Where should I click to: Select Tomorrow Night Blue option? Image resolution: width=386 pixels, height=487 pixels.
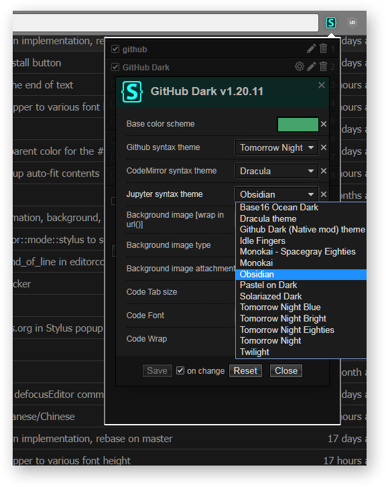tap(302, 307)
